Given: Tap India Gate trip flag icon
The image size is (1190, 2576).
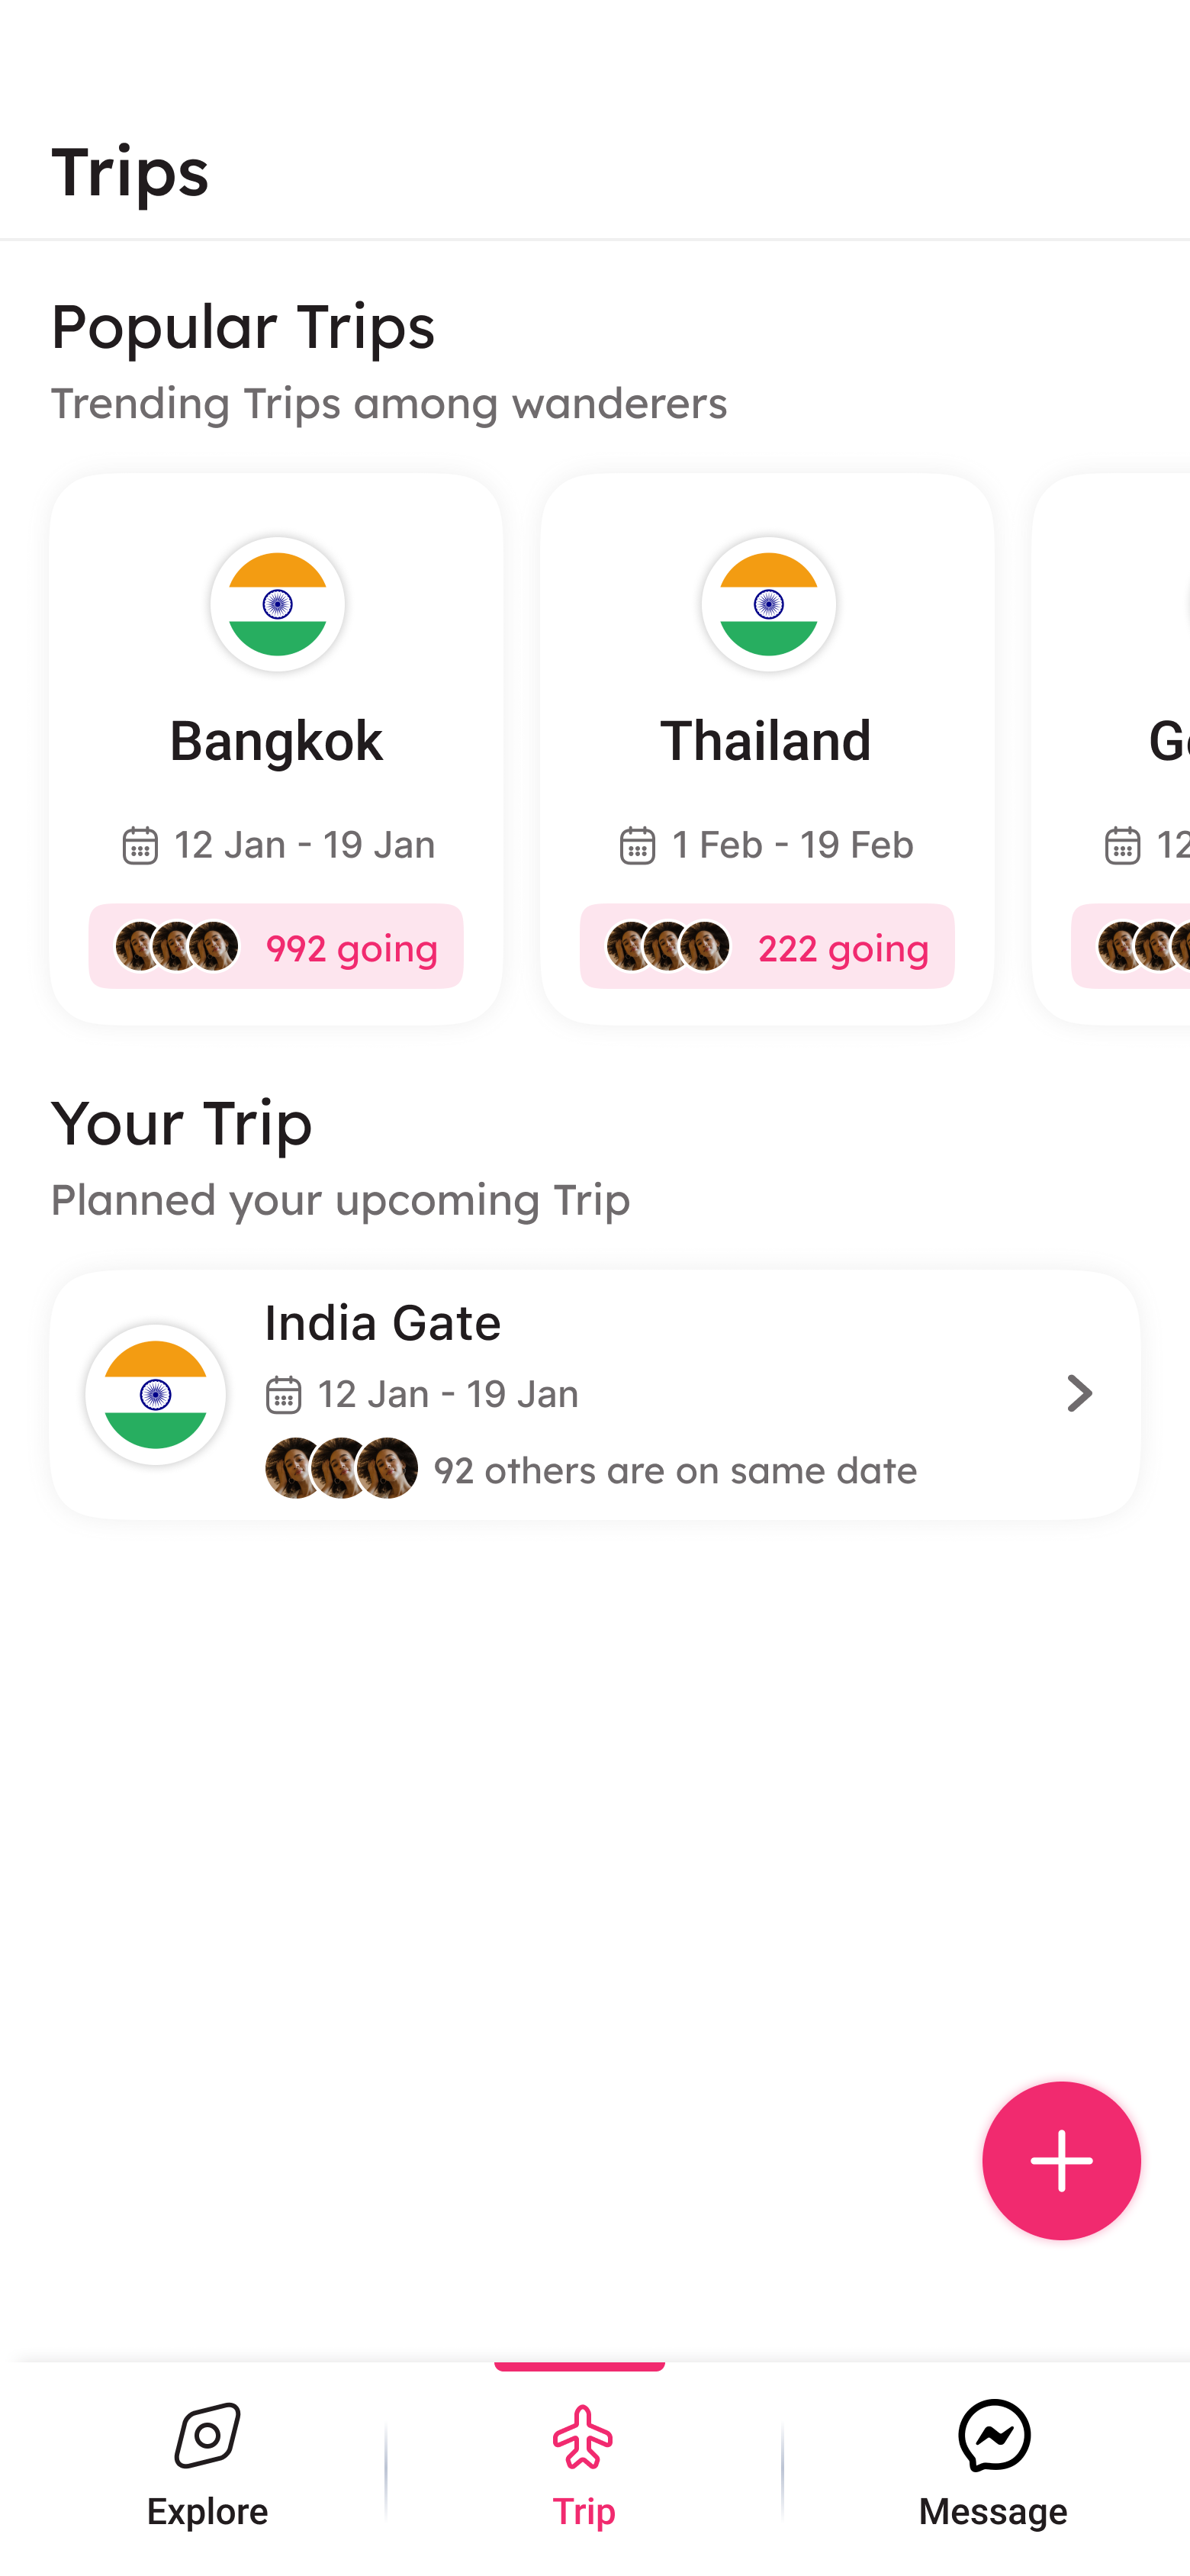Looking at the screenshot, I should 156,1394.
